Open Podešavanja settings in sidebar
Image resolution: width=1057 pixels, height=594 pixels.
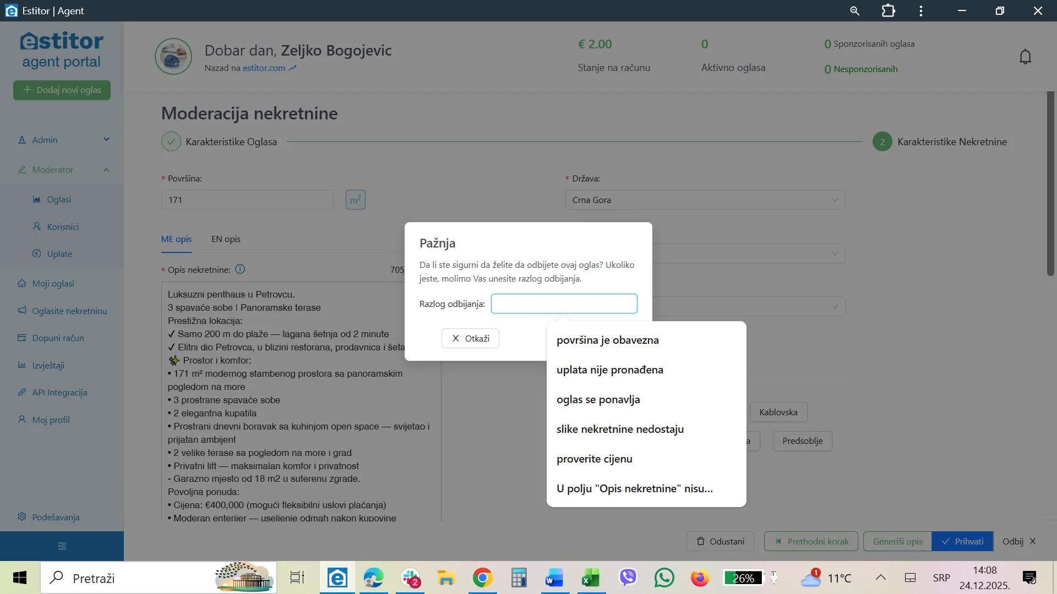[x=55, y=517]
